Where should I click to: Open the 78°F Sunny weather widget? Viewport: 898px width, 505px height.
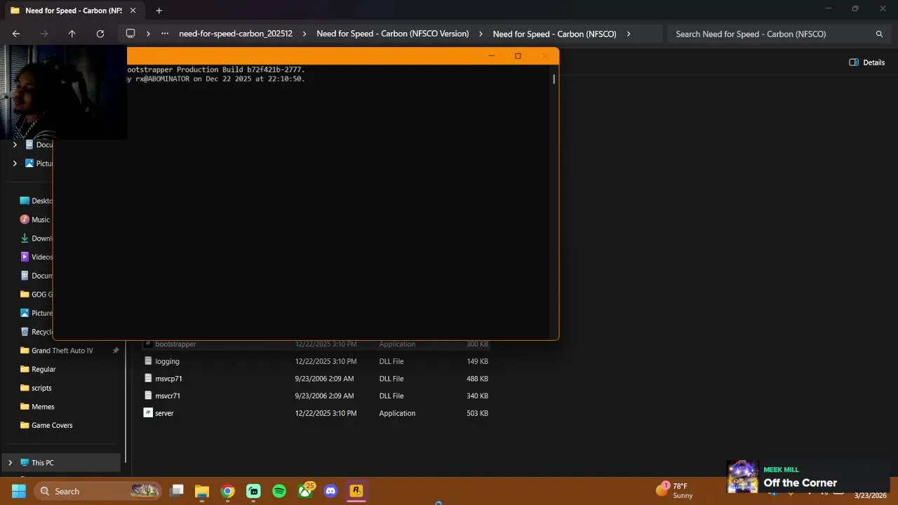point(675,490)
